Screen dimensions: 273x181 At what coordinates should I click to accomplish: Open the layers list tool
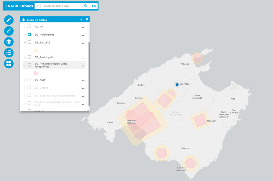click(x=9, y=42)
